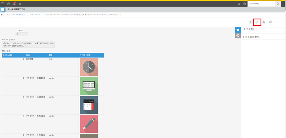This screenshot has height=138, width=286.
Task: Click the ポータルタイトル value box
Action: pos(29,45)
